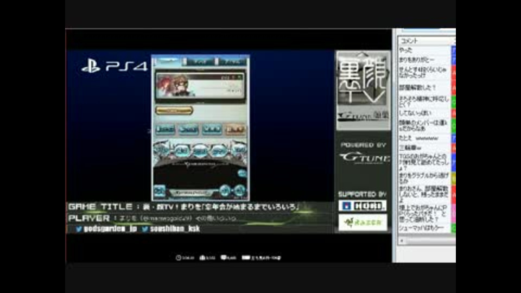Open the third tab atop game window
This screenshot has height=293, width=521.
pyautogui.click(x=232, y=61)
